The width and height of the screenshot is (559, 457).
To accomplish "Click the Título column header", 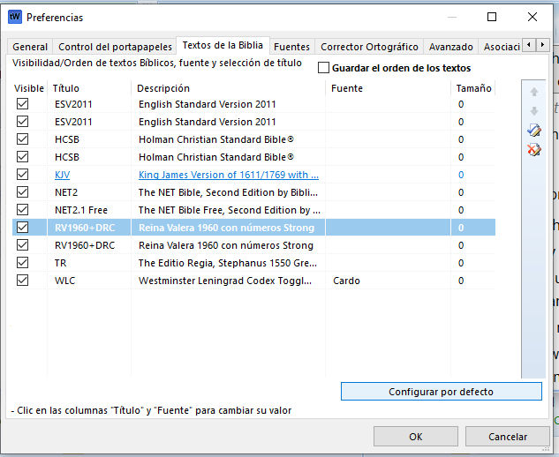I will (66, 88).
